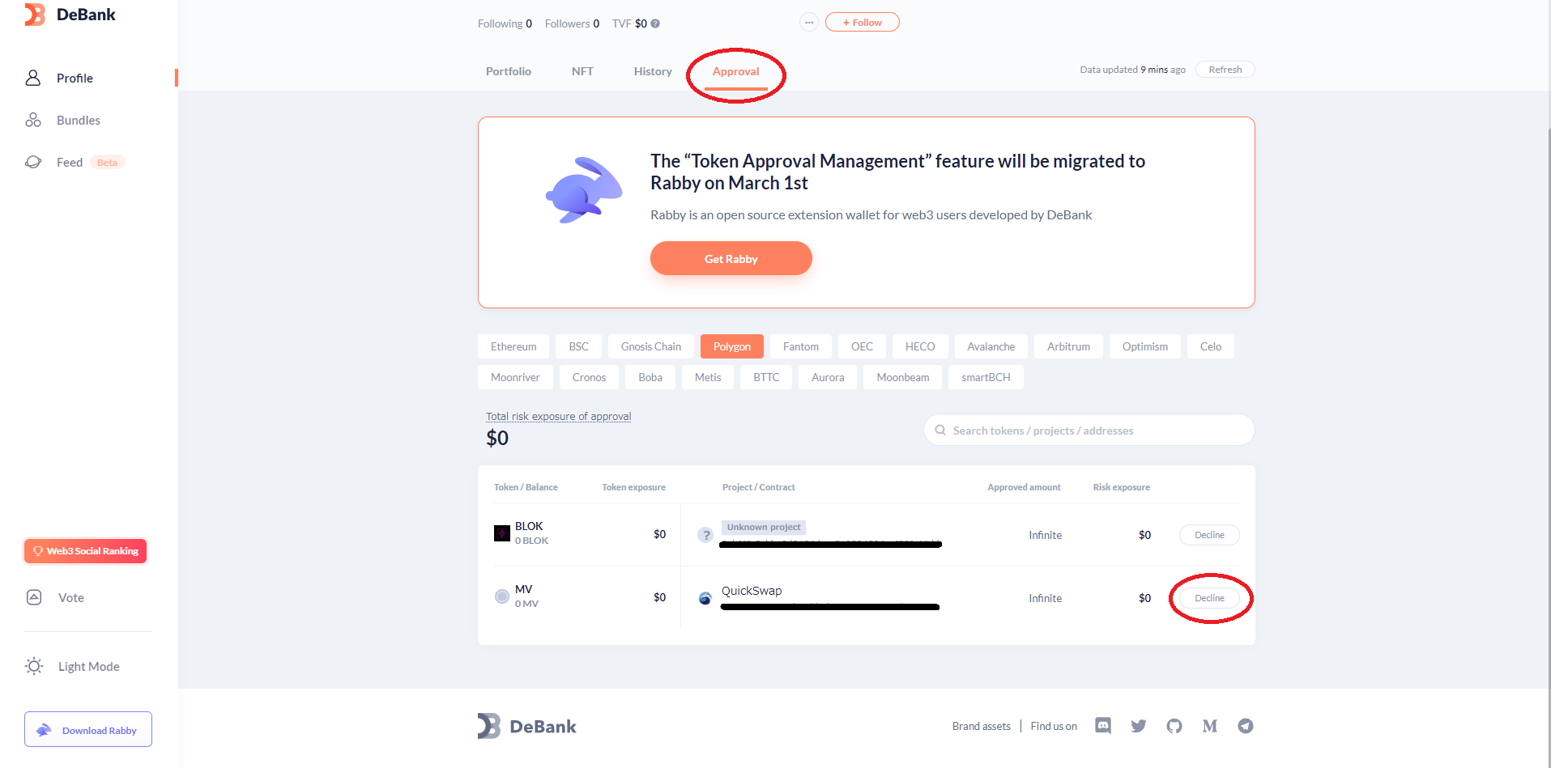This screenshot has height=768, width=1551.
Task: Click the DeBank logo icon in sidebar
Action: (35, 15)
